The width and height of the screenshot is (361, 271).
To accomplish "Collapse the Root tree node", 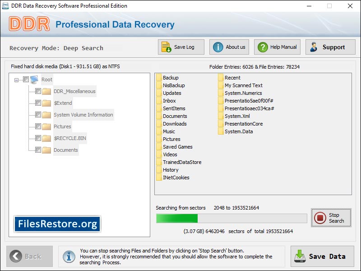I will coord(16,79).
